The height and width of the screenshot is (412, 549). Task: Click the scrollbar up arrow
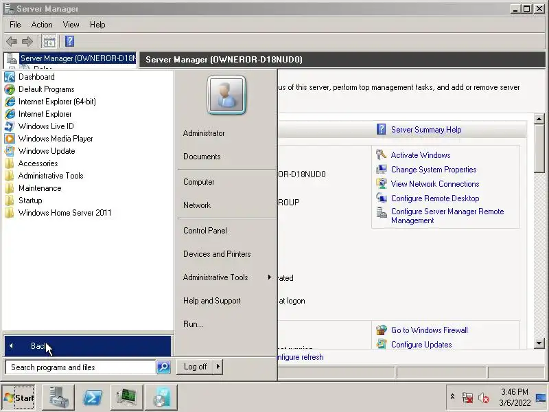click(x=539, y=119)
